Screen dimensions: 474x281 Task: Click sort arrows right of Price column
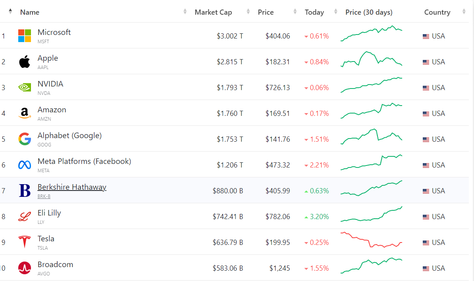pos(295,12)
